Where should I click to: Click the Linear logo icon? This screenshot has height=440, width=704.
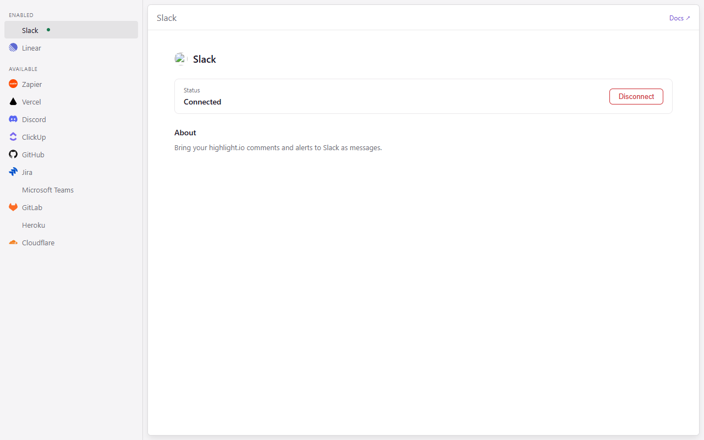(13, 48)
